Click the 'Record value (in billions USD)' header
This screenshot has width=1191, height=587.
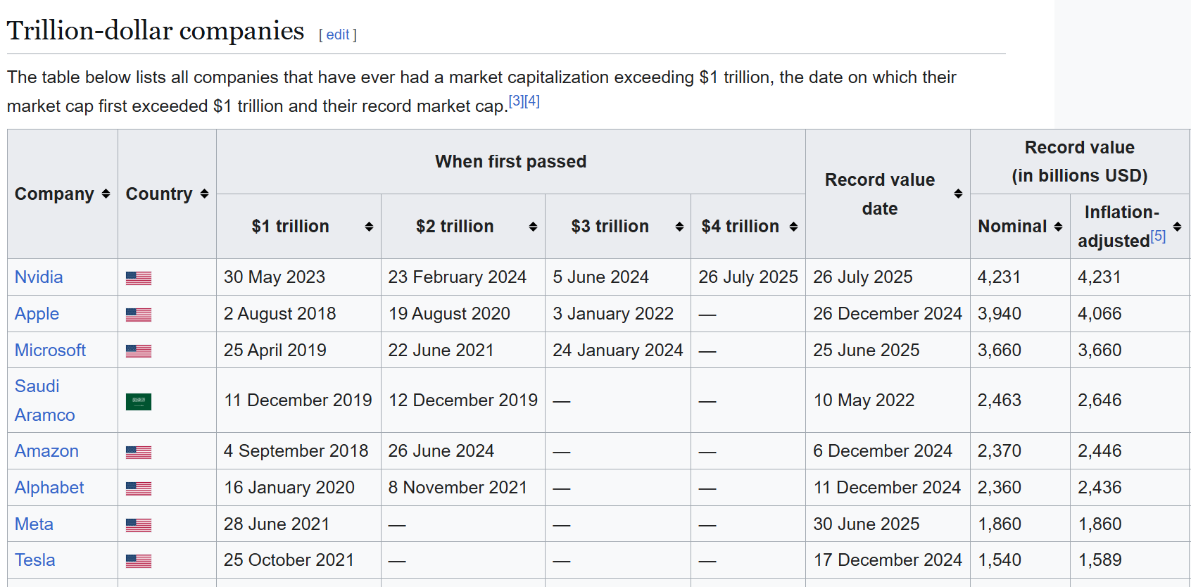[x=1079, y=161]
